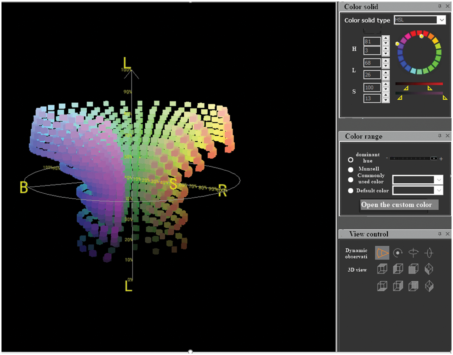The image size is (453, 355).
Task: Select the orange cone dynamic observation icon
Action: 382,253
